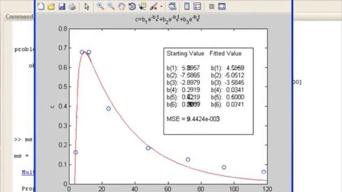Viewport: 342px width, 192px height.
Task: Click the plot title equation text
Action: click(167, 19)
